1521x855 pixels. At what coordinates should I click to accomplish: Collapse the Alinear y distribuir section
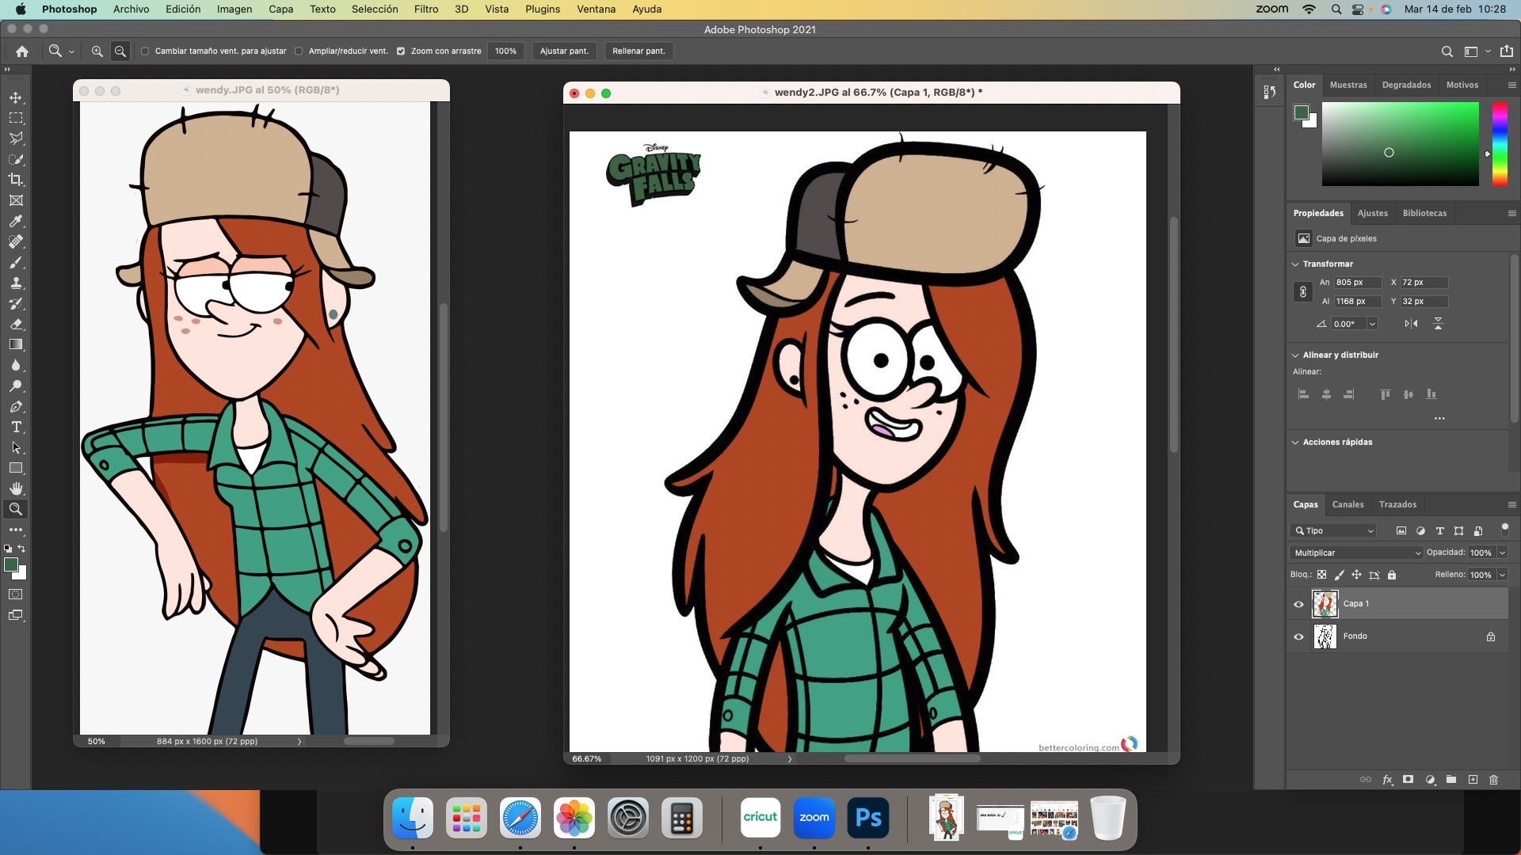click(x=1296, y=355)
